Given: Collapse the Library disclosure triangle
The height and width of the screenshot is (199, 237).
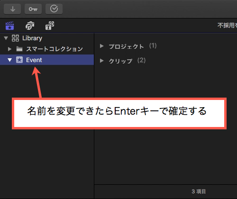Looking at the screenshot, I should [6, 38].
